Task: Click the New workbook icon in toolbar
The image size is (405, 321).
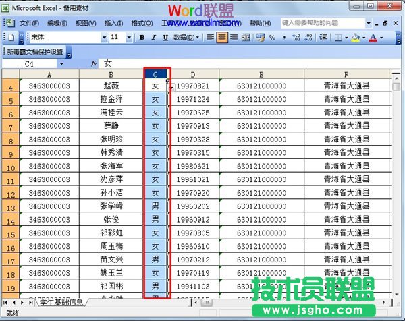Action: [10, 37]
